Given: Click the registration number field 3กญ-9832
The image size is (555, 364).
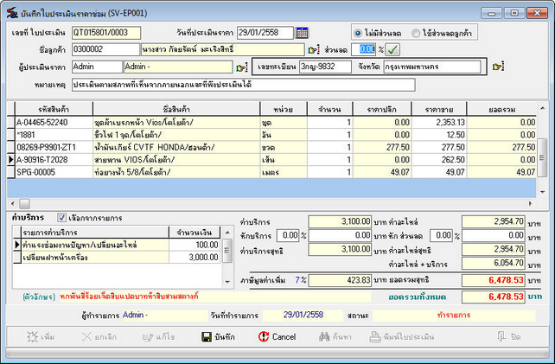Looking at the screenshot, I should click(325, 67).
